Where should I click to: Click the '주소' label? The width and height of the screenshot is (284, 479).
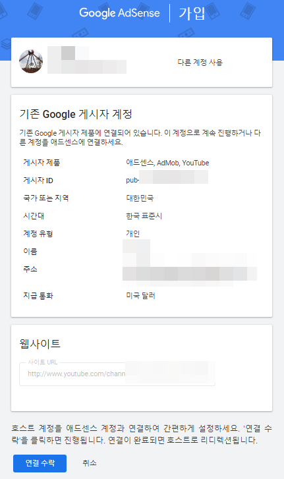tap(30, 269)
